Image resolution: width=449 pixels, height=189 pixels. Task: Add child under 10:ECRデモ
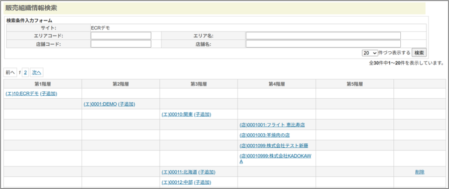pos(49,93)
